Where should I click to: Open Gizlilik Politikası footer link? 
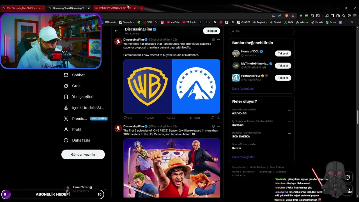258,167
